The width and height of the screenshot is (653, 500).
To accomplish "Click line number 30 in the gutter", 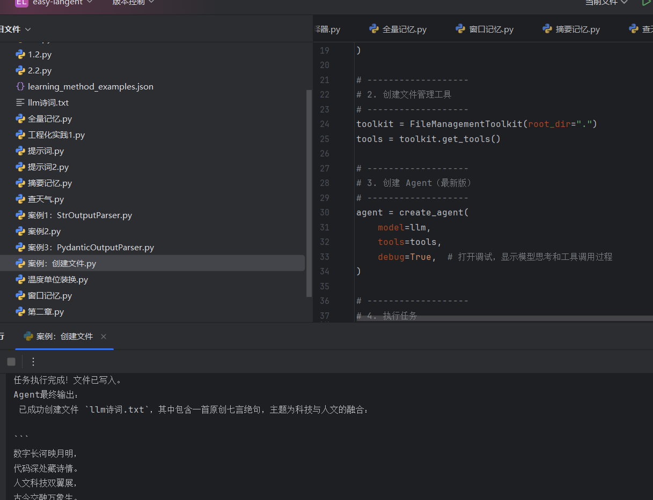I will (x=324, y=213).
